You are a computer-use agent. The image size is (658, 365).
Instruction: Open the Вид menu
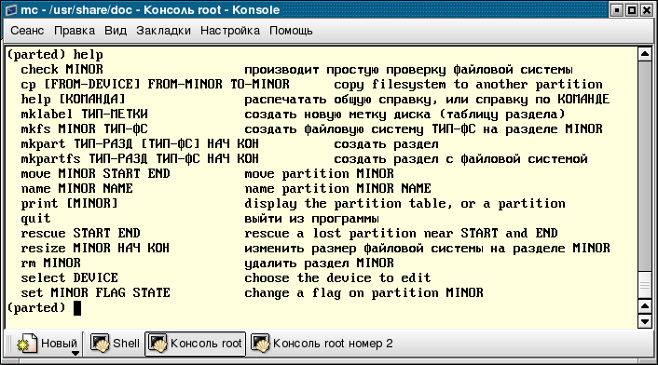pos(116,31)
